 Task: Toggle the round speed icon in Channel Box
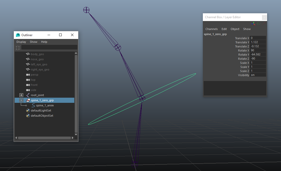[x=259, y=23]
